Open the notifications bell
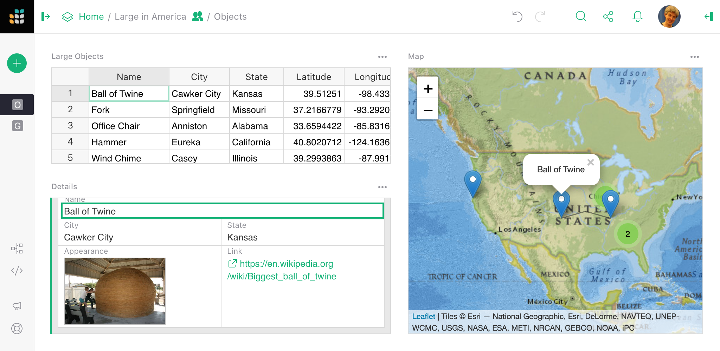Screen dimensions: 720x351 coord(637,16)
